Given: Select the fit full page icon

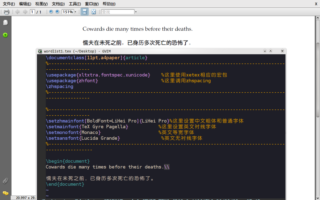Looking at the screenshot, I should (93, 12).
